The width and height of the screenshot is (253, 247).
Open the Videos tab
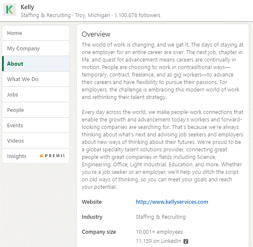[x=15, y=141]
